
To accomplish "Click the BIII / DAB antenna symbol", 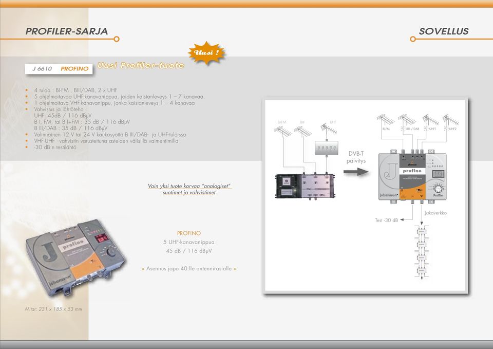I will pos(407,120).
